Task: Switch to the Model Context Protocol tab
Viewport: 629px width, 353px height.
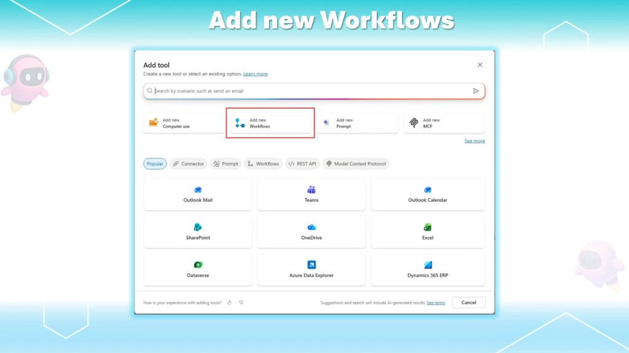Action: pyautogui.click(x=356, y=164)
